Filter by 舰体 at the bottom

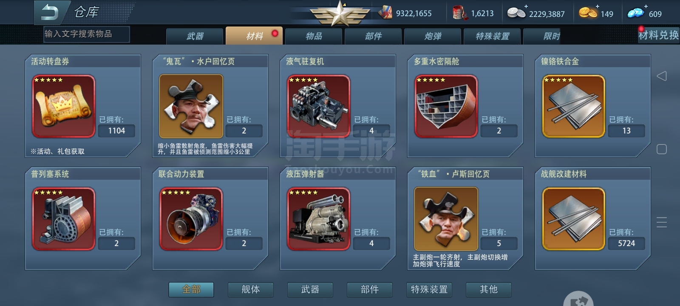(251, 289)
